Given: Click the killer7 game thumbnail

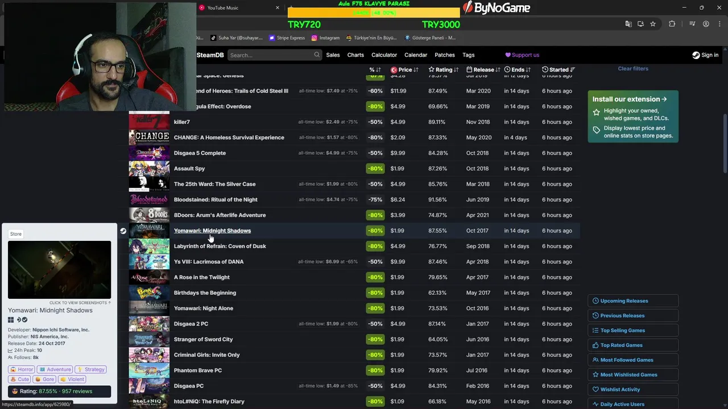Looking at the screenshot, I should (x=149, y=122).
